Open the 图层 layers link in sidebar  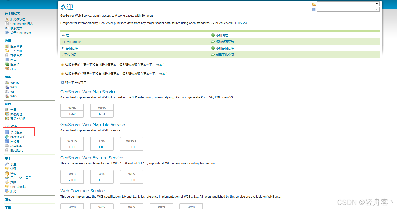[13, 60]
